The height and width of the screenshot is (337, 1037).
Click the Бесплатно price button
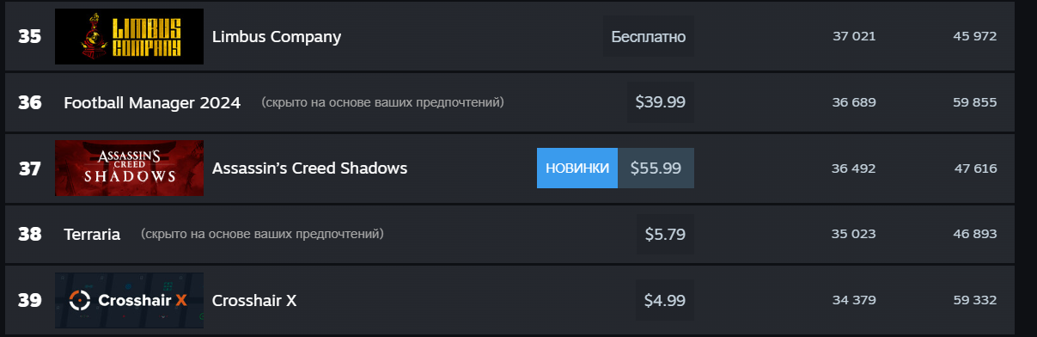pos(649,37)
